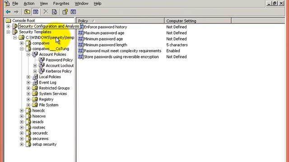Click the Event Log node icon
This screenshot has width=289, height=162.
35,82
